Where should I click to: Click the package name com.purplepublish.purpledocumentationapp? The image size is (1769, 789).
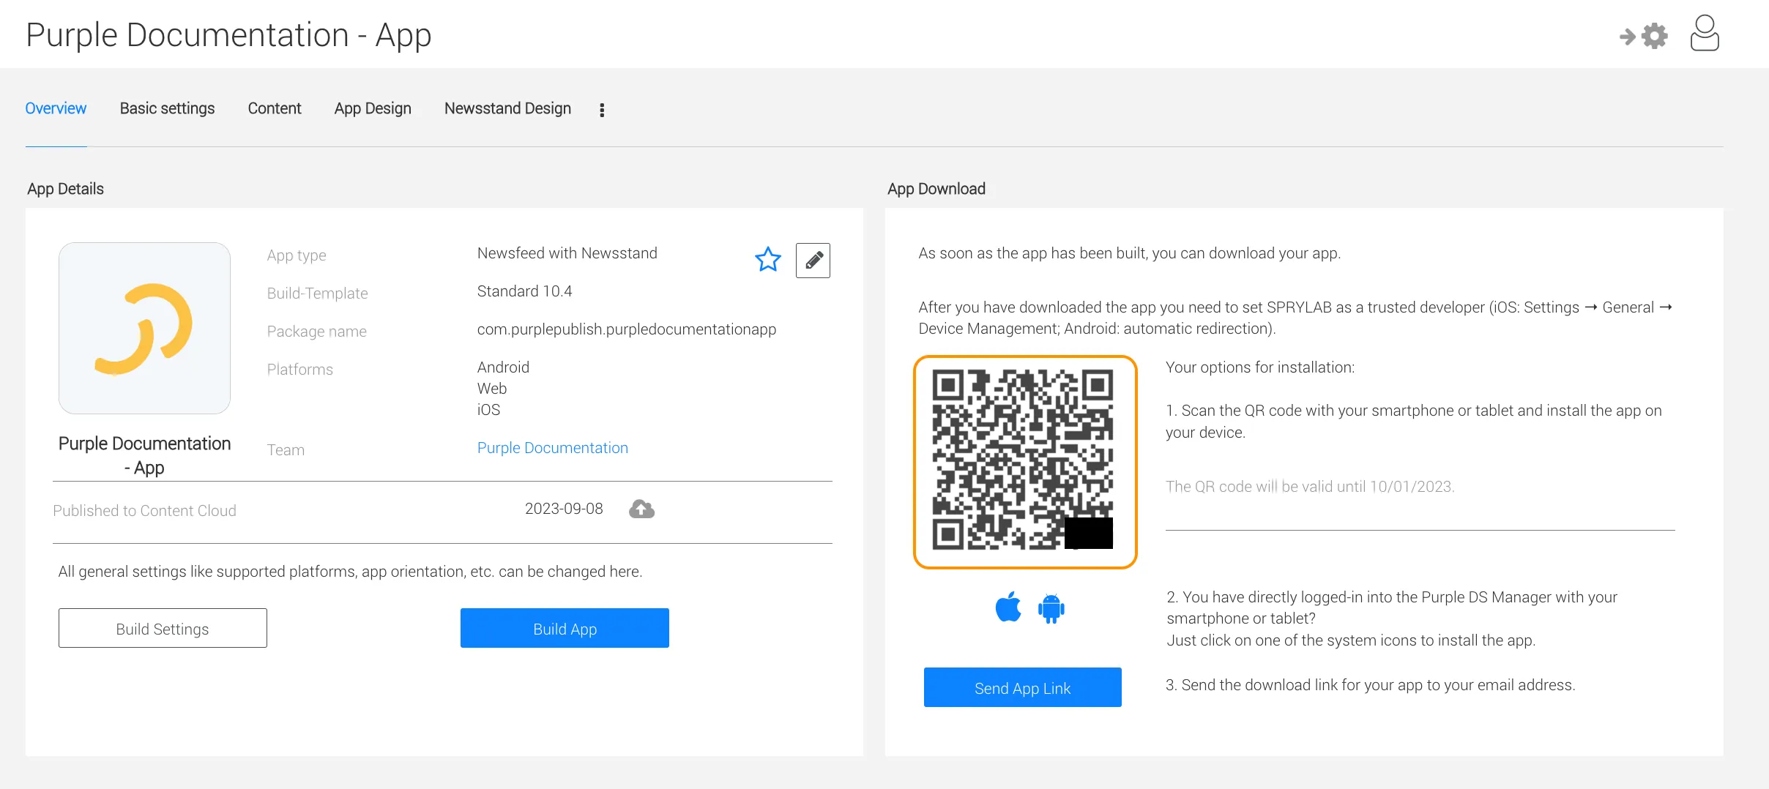[x=627, y=329]
